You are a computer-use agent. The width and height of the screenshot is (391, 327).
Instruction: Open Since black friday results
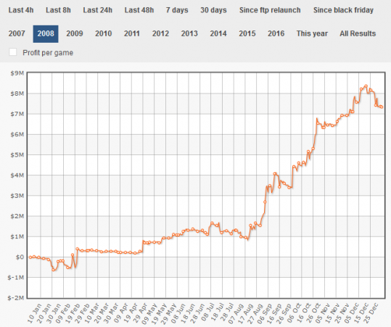tap(343, 10)
